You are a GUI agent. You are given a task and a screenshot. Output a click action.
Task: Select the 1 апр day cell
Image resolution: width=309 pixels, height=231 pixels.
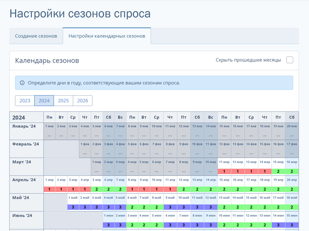pyautogui.click(x=50, y=184)
